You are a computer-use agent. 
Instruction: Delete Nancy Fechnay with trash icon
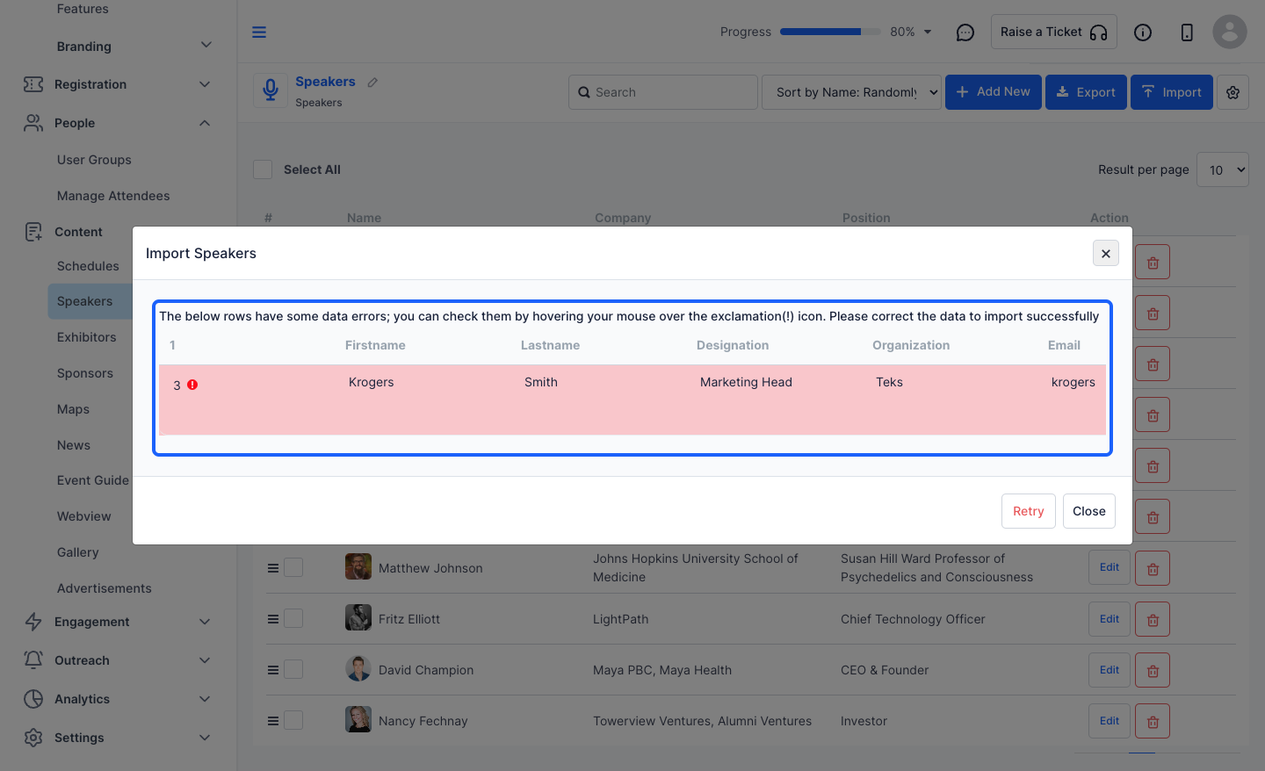point(1153,721)
